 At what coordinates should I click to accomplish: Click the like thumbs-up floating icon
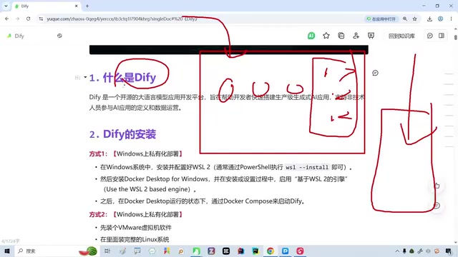point(437,186)
